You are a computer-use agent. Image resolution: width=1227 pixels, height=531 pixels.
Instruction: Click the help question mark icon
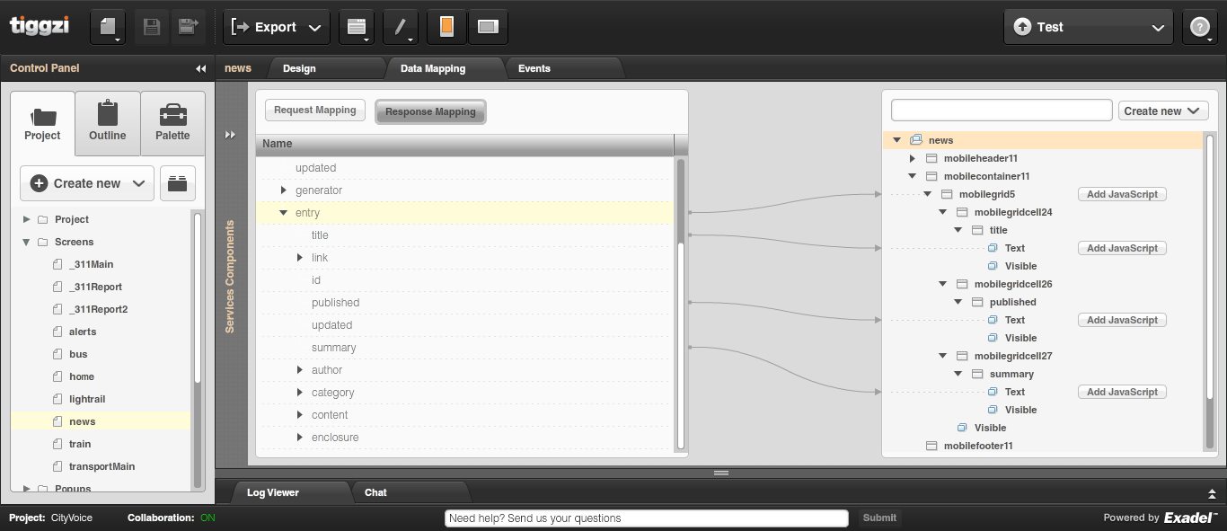[x=1199, y=27]
